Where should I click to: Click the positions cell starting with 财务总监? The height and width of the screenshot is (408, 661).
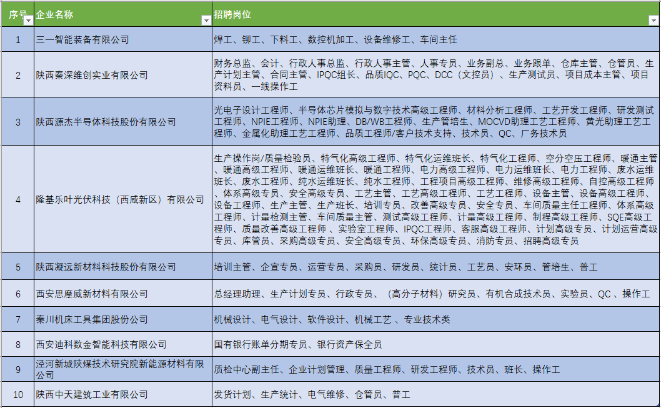436,75
